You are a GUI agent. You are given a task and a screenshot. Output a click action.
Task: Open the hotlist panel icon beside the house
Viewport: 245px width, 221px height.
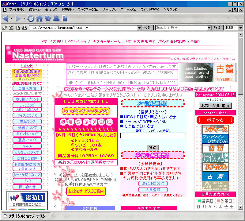[x=48, y=18]
